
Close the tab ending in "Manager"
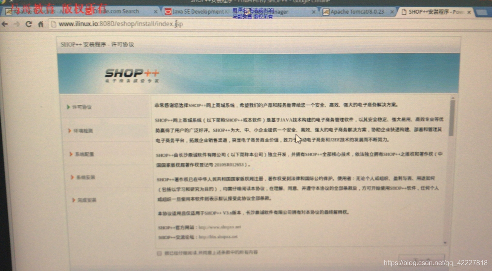[x=313, y=12]
